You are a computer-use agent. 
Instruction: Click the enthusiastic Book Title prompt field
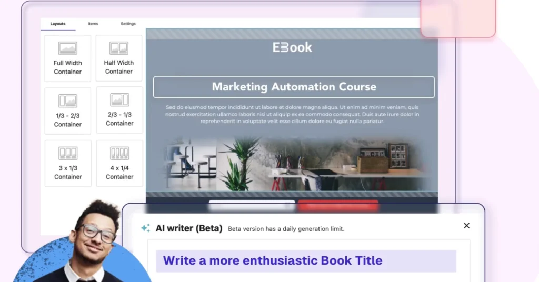306,261
